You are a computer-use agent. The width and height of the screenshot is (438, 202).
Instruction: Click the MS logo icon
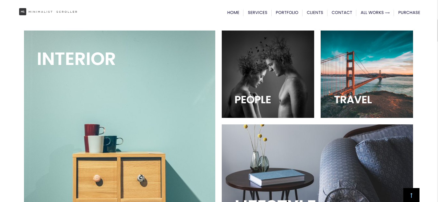(x=23, y=12)
